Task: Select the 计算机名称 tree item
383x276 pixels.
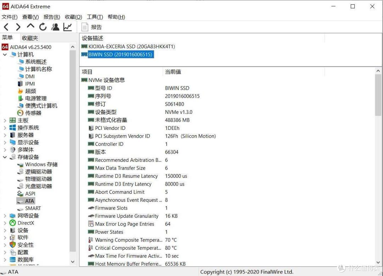Action: [x=35, y=69]
